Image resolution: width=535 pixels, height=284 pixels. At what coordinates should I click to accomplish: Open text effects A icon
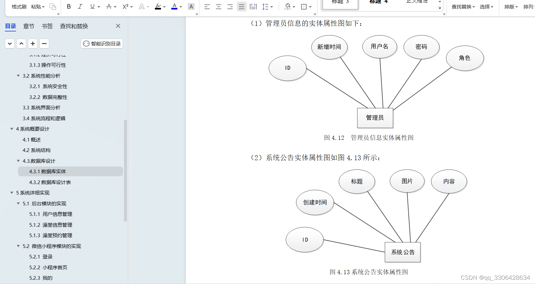[141, 7]
